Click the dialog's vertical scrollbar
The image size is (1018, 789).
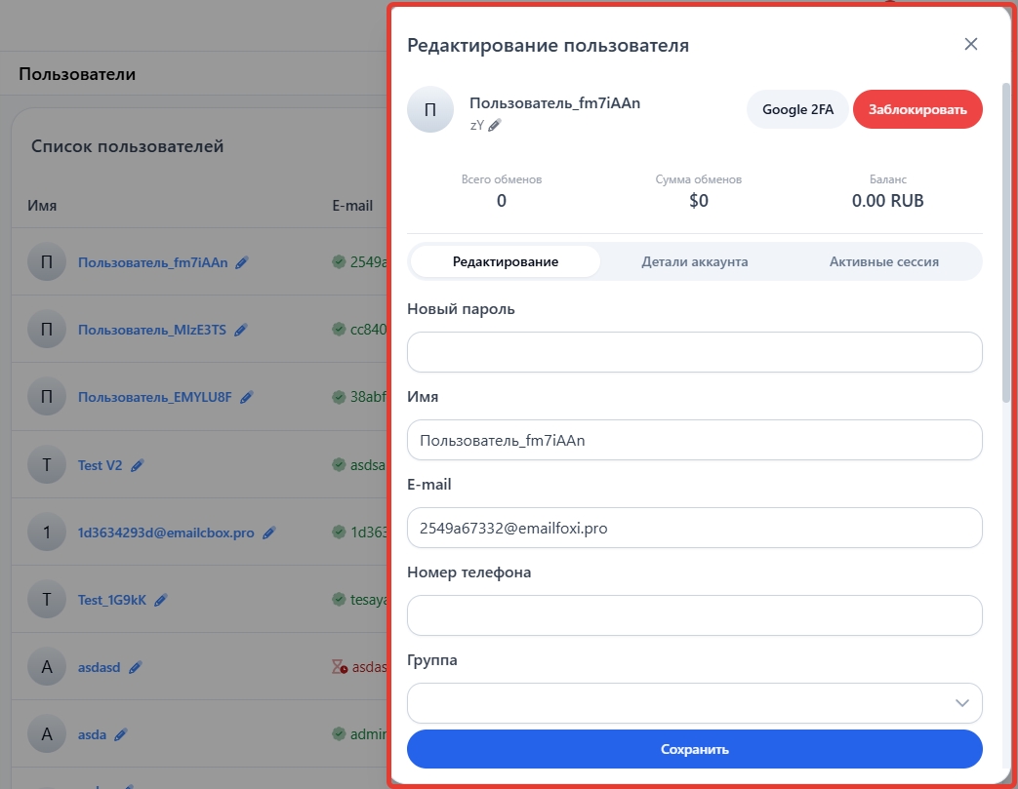(1006, 244)
